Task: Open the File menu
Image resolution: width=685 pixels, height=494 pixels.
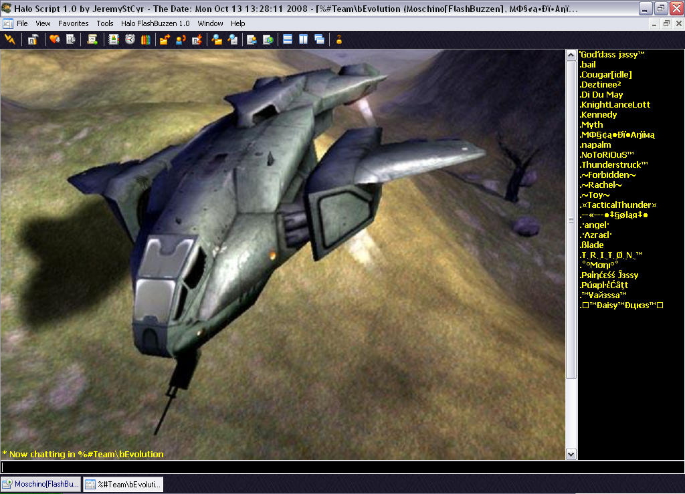Action: tap(22, 23)
